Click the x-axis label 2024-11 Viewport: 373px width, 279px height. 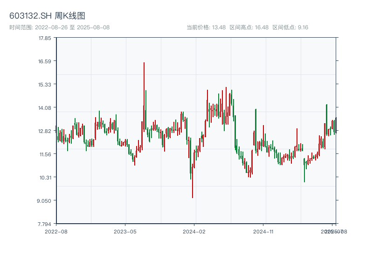[x=263, y=232]
